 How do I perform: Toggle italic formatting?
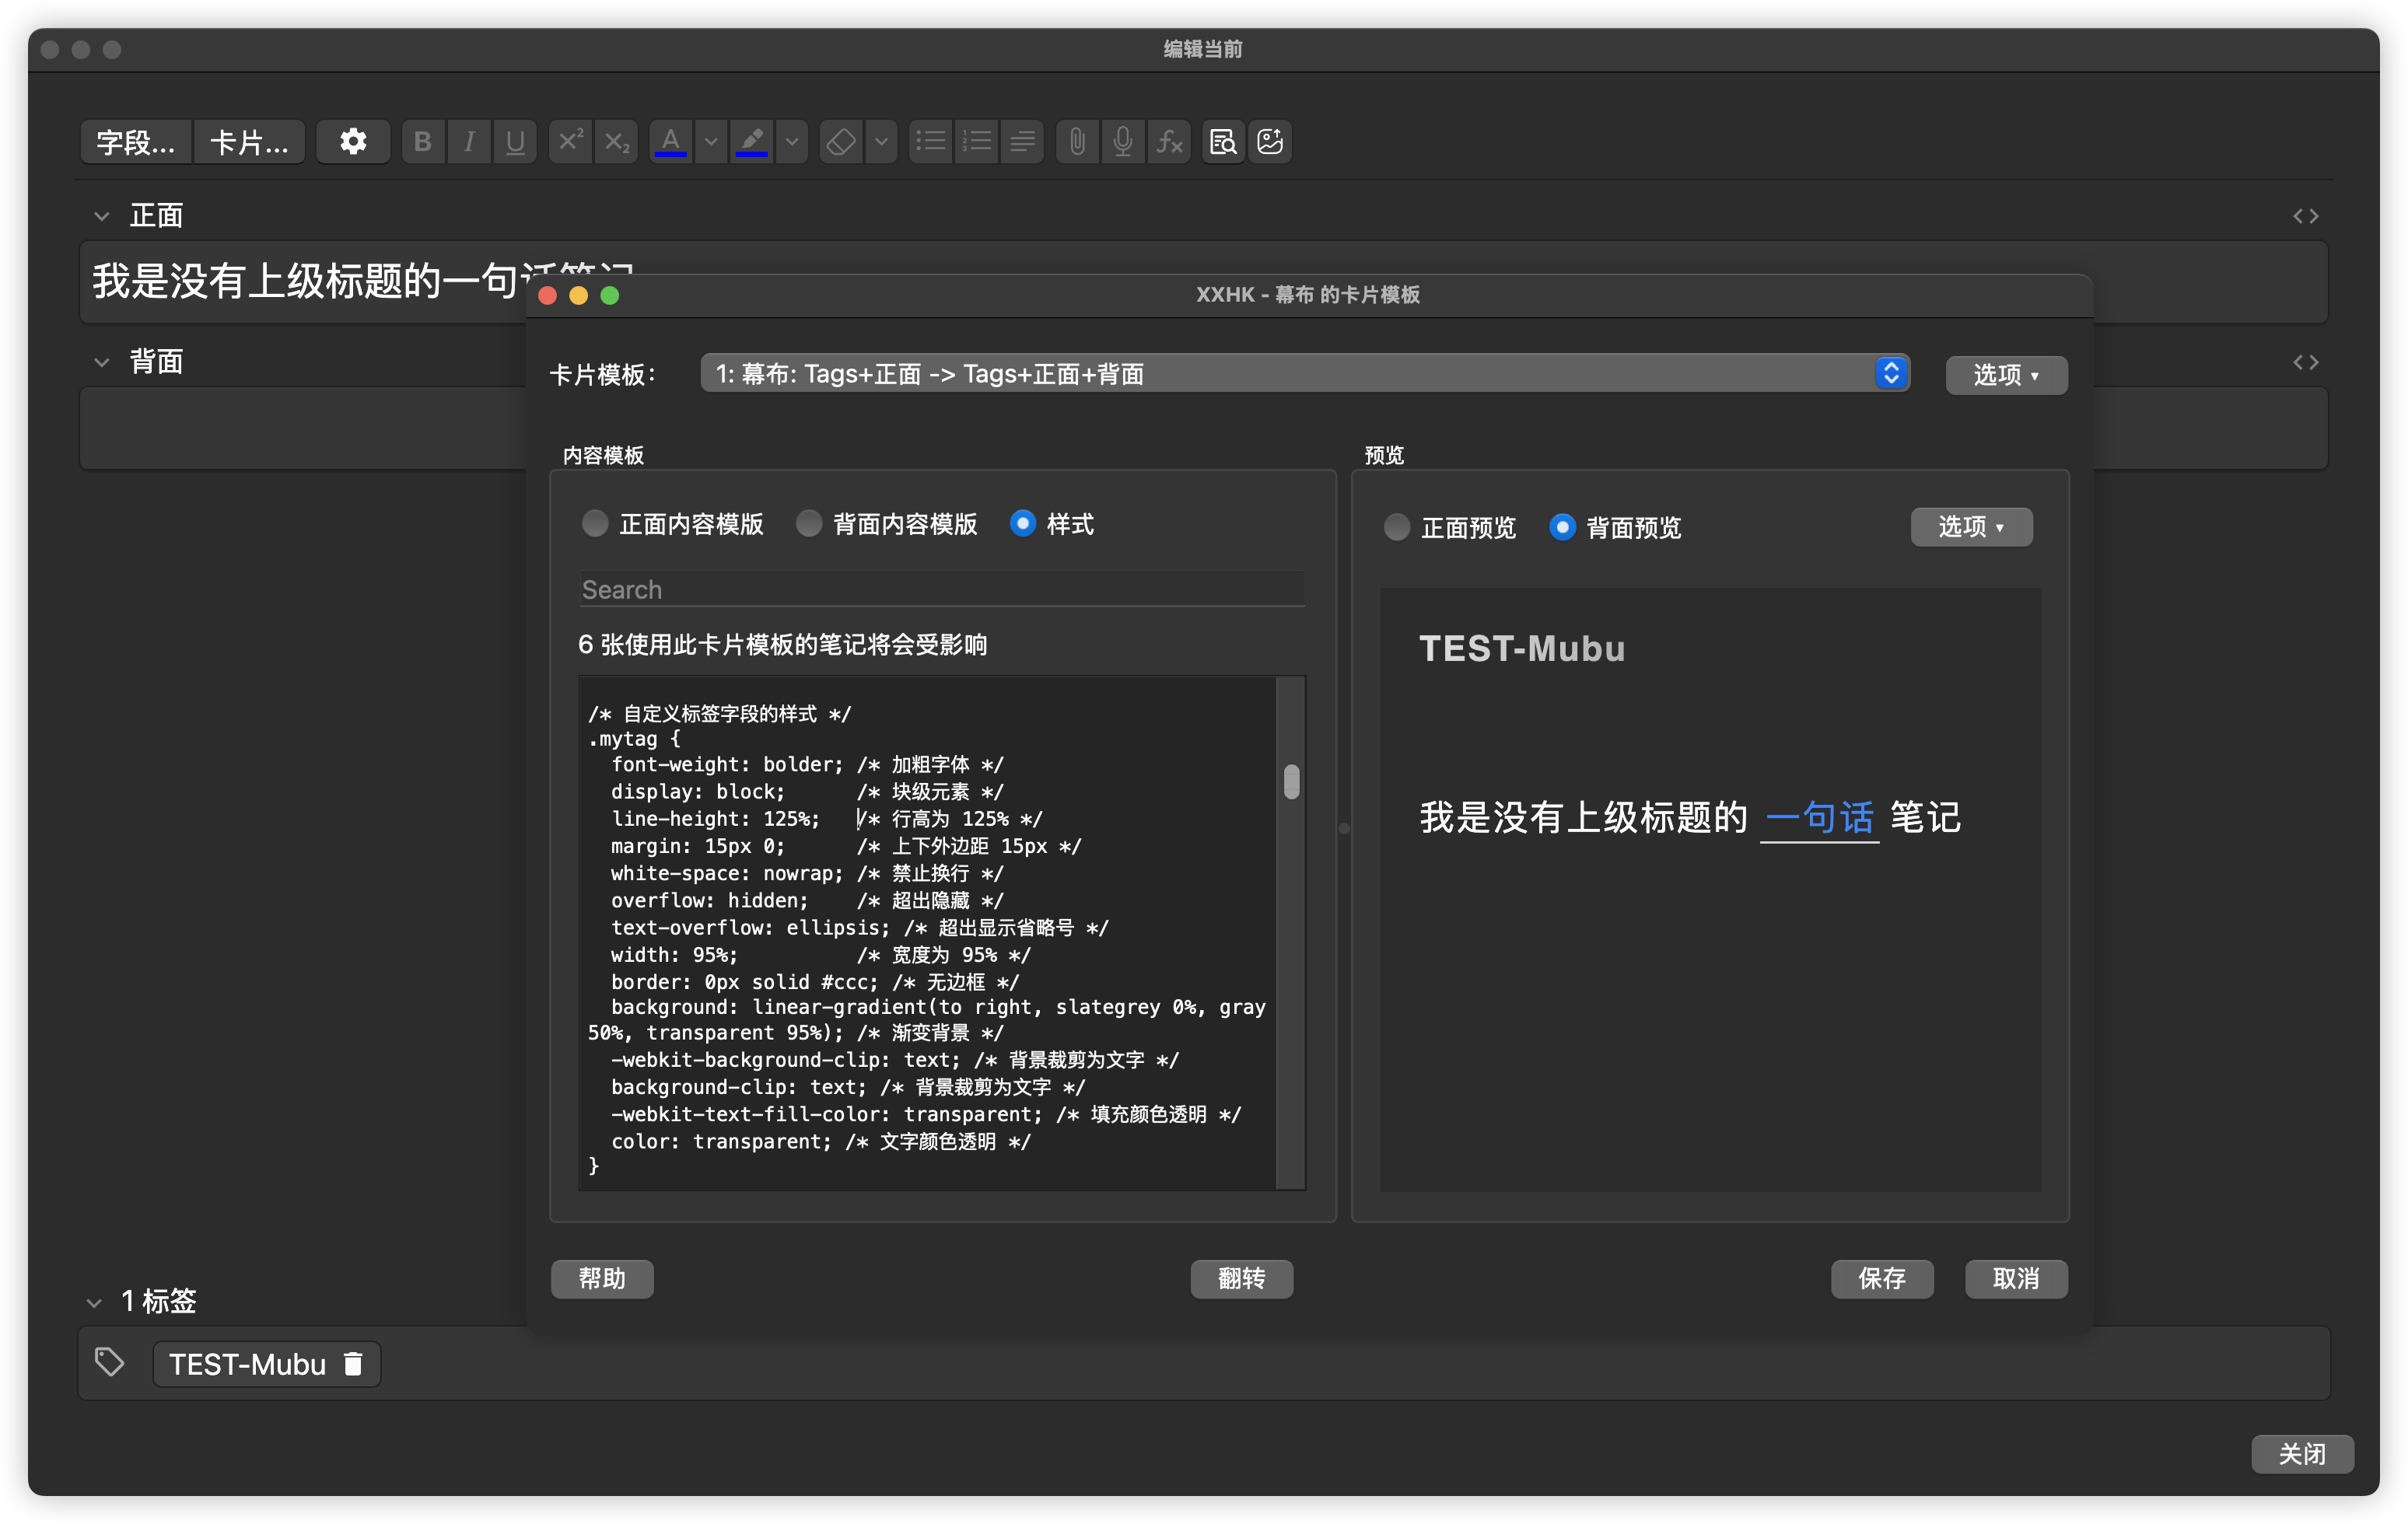tap(469, 142)
